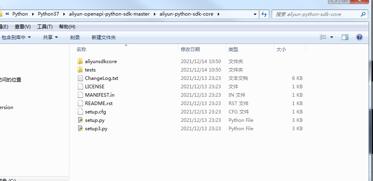373x181 pixels.
Task: Select the aliyunsdkcore folder name
Action: (101, 62)
